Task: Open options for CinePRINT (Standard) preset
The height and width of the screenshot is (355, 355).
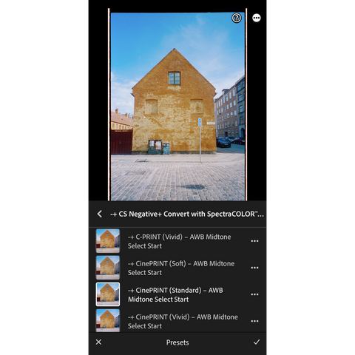Action: pos(254,294)
